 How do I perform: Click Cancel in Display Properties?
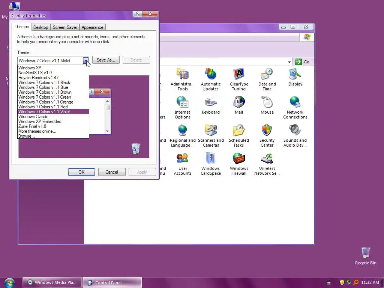[112, 172]
